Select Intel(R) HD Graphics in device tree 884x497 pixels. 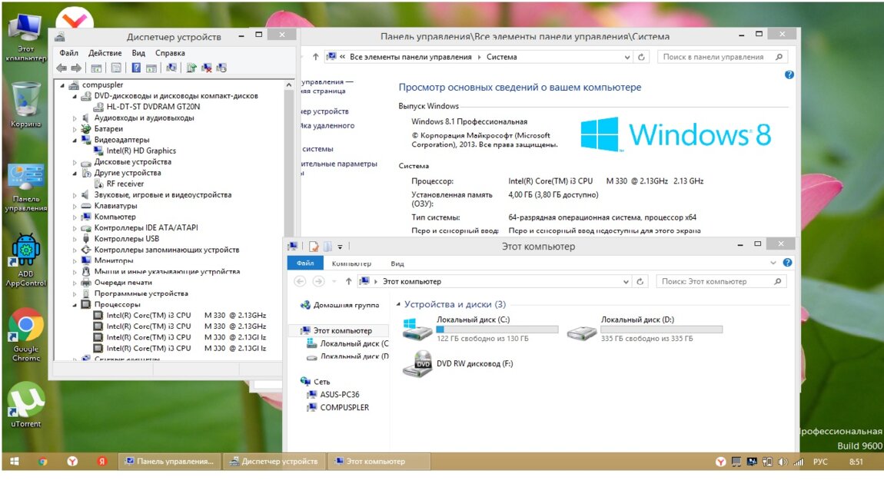point(141,151)
